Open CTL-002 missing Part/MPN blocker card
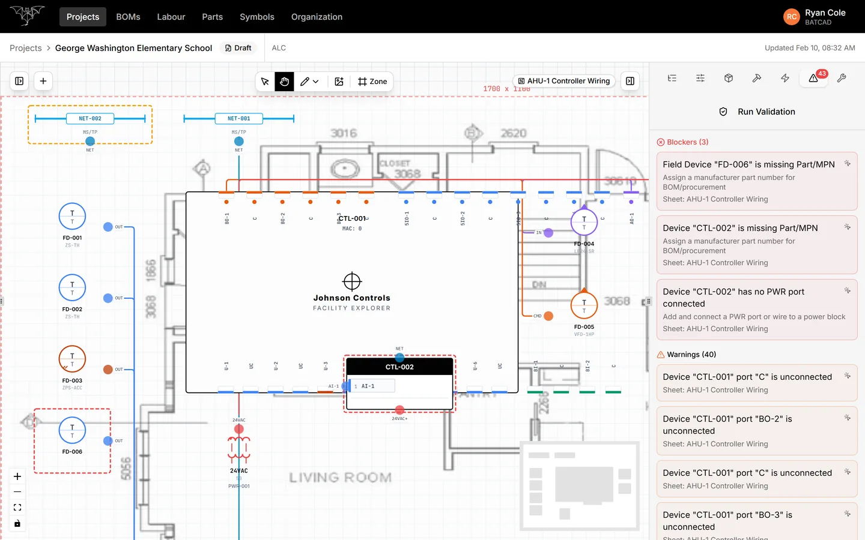The height and width of the screenshot is (540, 865). tap(757, 245)
